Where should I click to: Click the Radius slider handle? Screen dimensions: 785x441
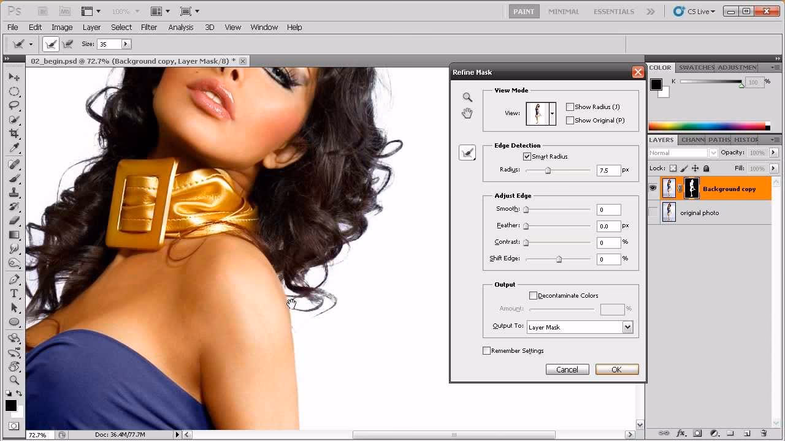coord(548,170)
